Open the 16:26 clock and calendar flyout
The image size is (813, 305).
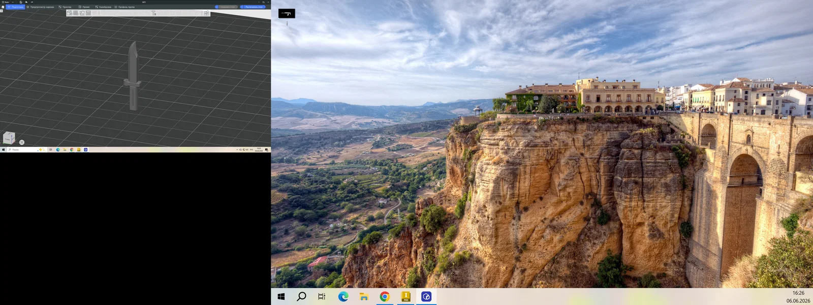[x=798, y=297]
